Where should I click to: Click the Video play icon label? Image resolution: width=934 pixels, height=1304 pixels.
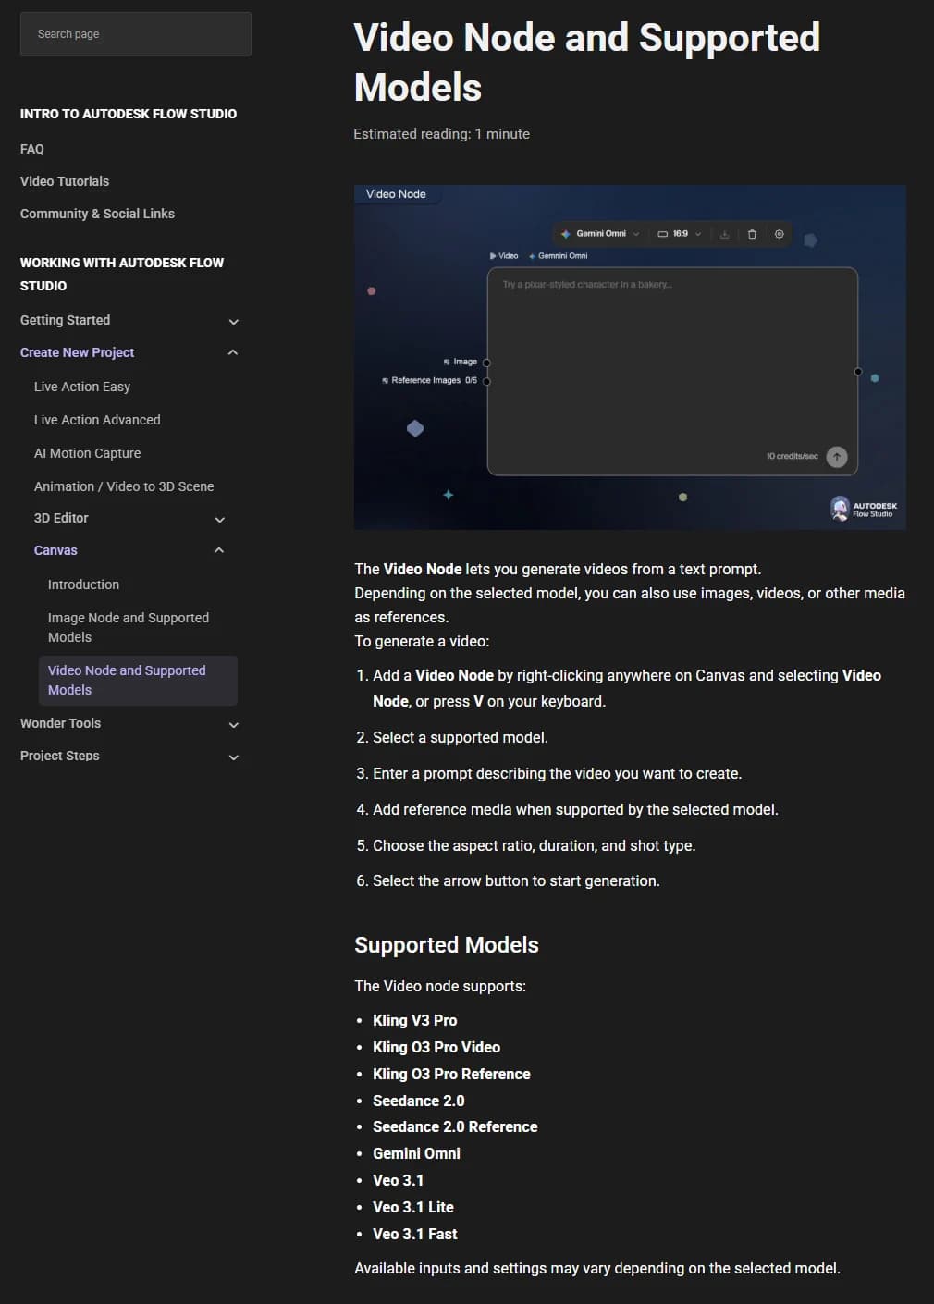(504, 256)
